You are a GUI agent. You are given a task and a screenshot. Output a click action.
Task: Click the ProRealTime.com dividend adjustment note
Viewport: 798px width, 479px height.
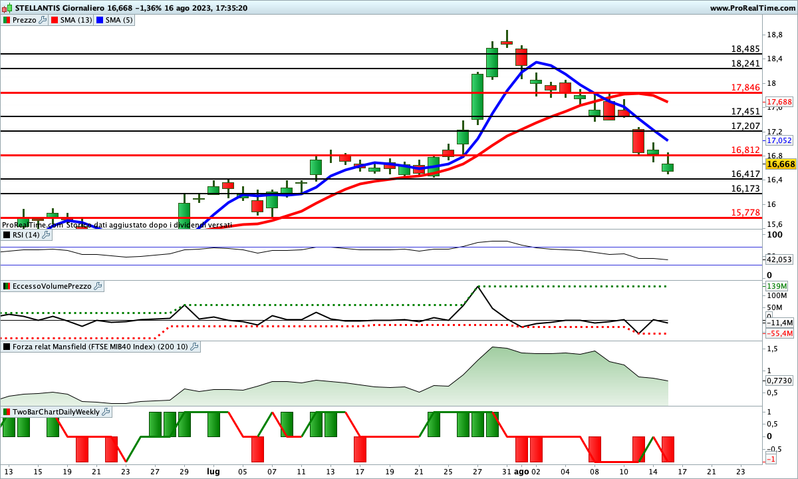click(x=117, y=226)
